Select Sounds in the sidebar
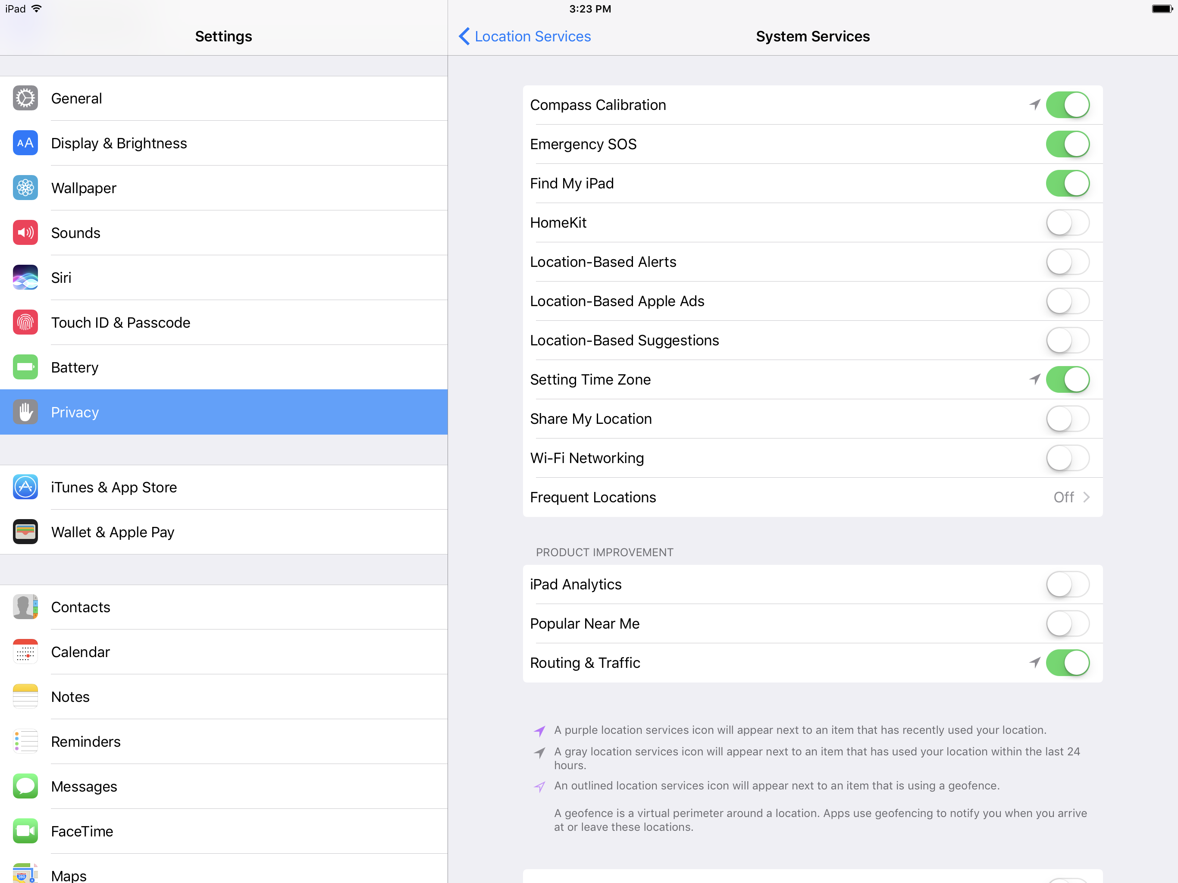Screen dimensions: 1178x883 (x=224, y=232)
